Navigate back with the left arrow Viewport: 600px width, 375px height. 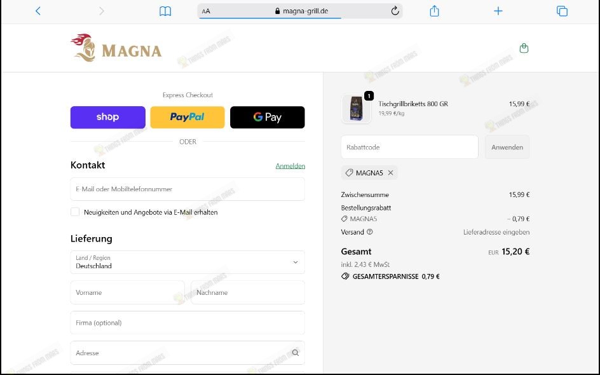(x=37, y=10)
